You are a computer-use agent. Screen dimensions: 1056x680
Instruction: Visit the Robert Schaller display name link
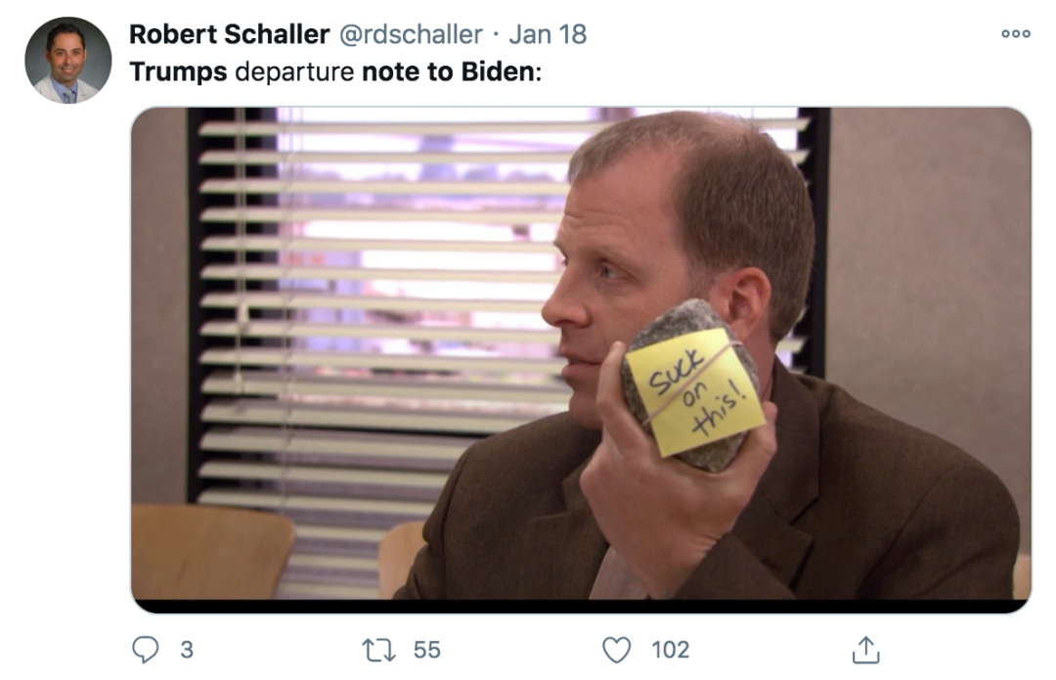(229, 33)
